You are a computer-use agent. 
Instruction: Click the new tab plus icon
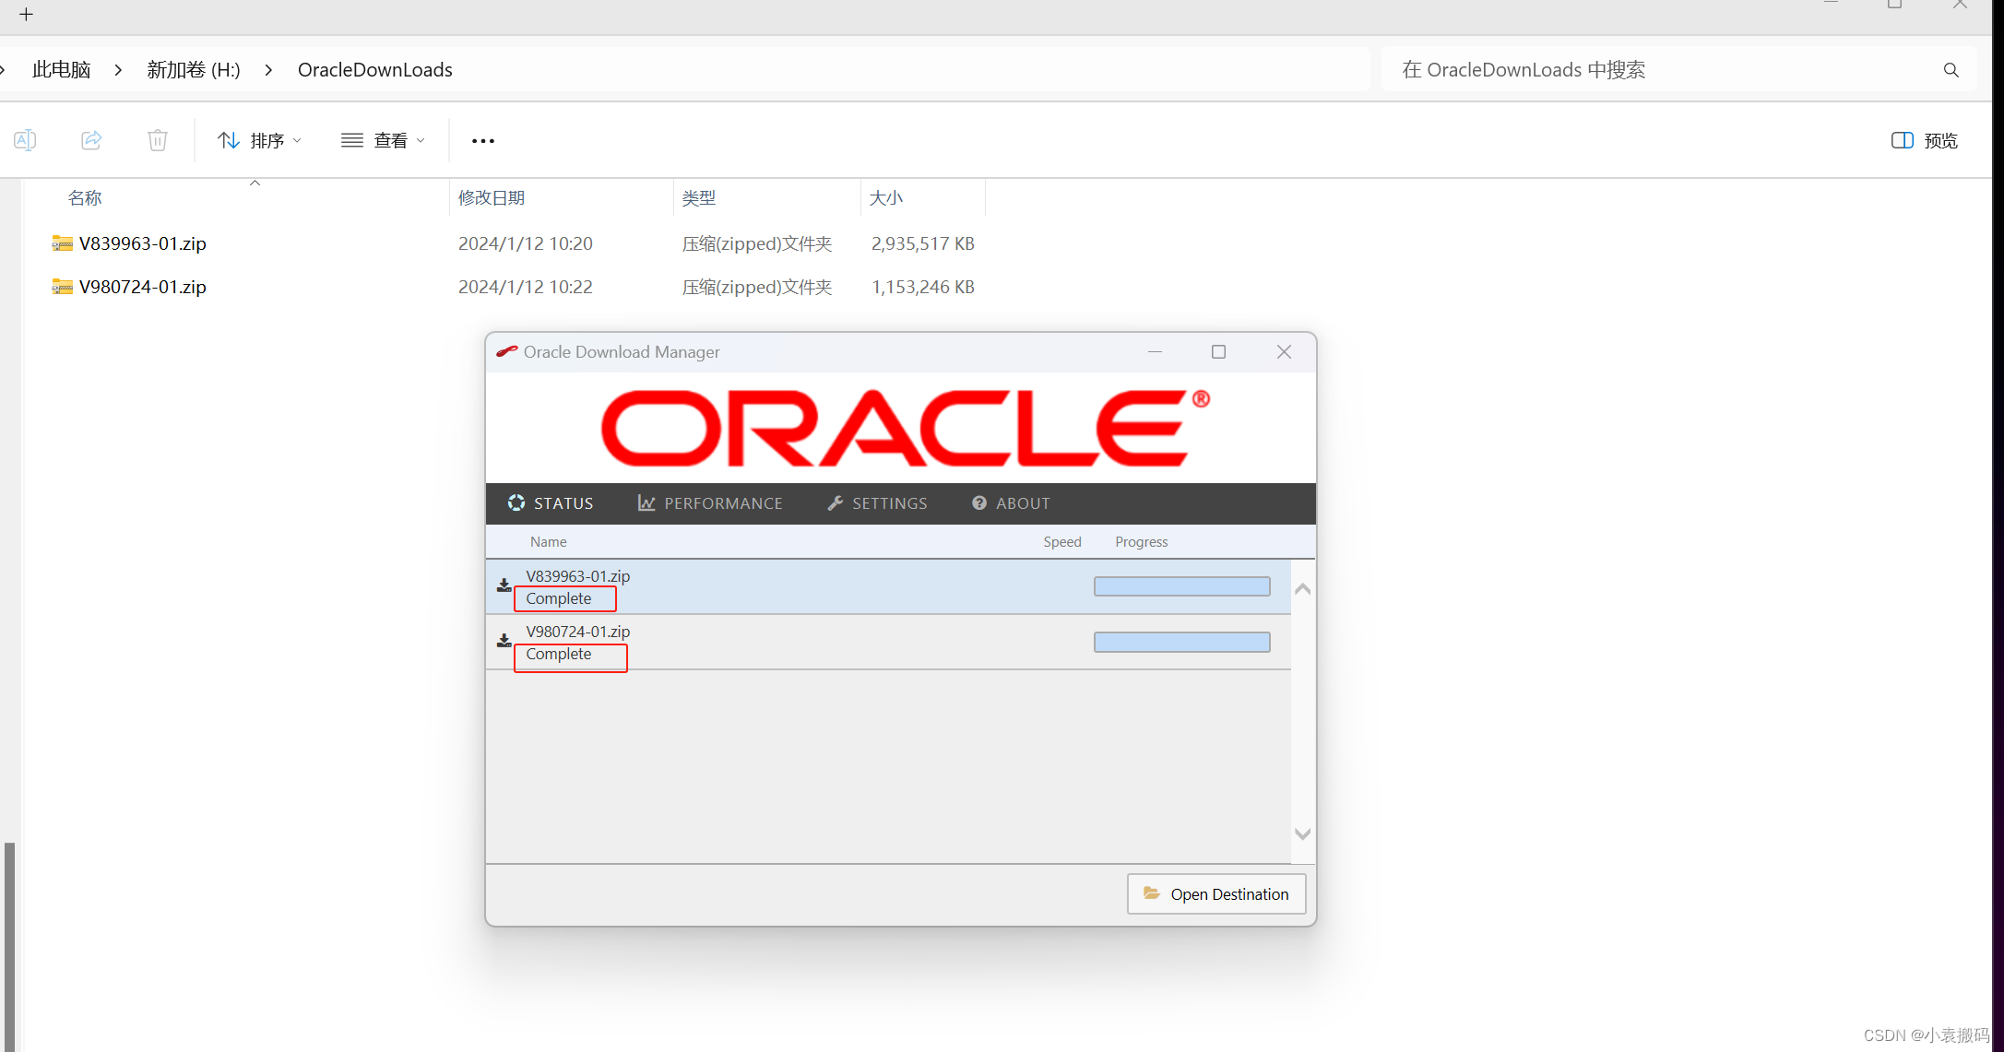(25, 15)
